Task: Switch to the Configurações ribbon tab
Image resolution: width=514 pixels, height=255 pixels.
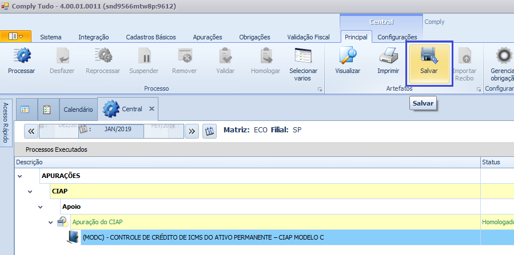Action: pos(397,37)
